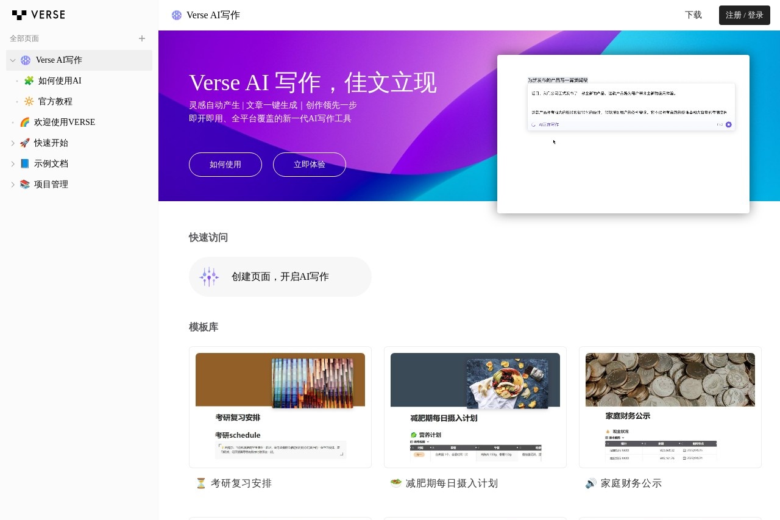Click the Verse AI写作 title in header
Viewport: 780px width, 520px height.
tap(213, 15)
